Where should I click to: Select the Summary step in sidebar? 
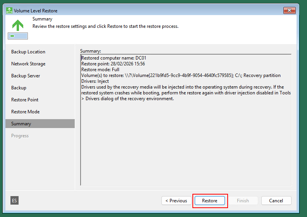pos(21,124)
